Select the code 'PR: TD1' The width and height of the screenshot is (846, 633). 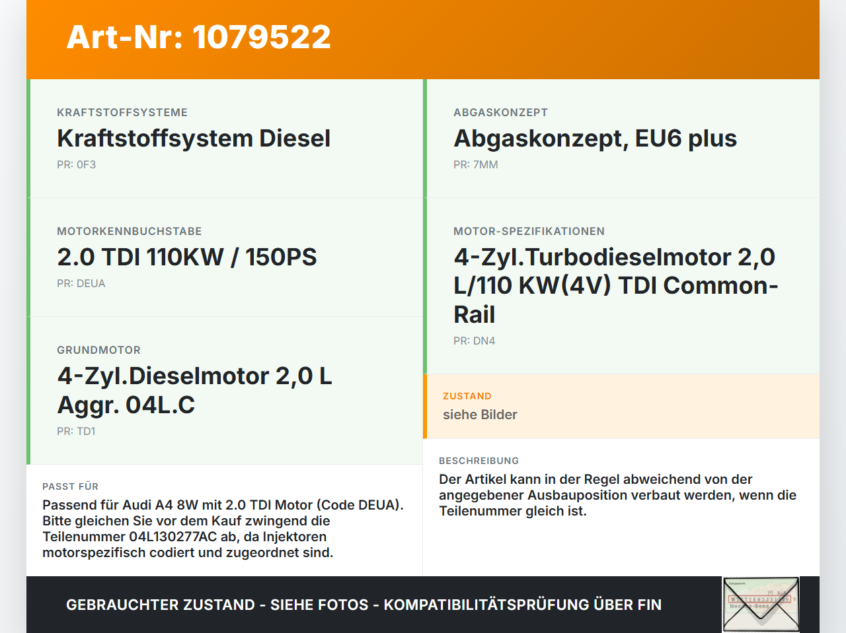(76, 431)
